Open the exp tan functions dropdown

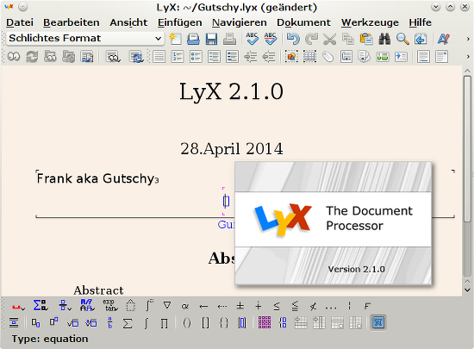tap(110, 306)
